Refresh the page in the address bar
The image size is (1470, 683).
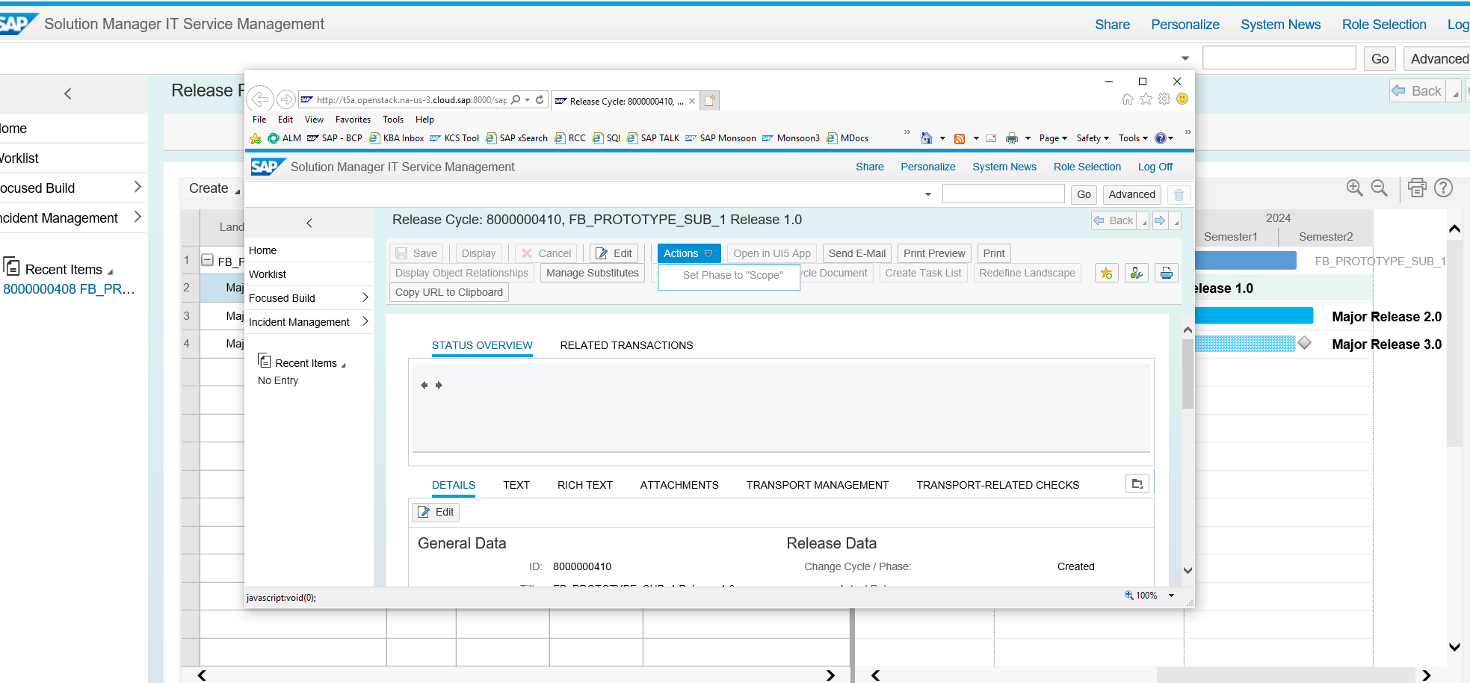pos(540,99)
